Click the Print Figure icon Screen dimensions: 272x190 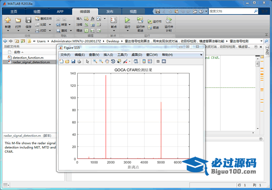(x=79, y=61)
